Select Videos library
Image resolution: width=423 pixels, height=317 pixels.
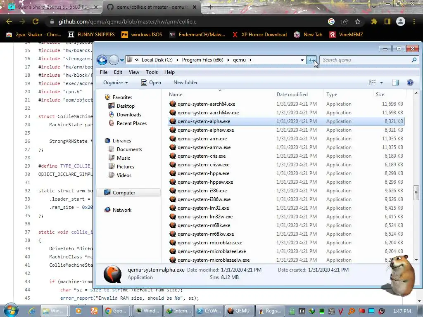(124, 175)
